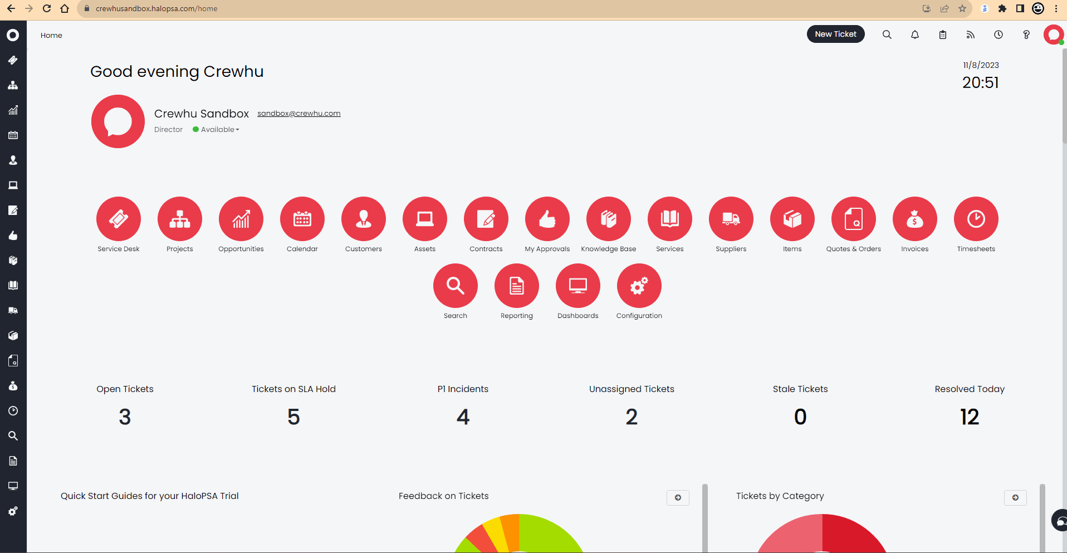The width and height of the screenshot is (1067, 553).
Task: Click the Stale Tickets counter
Action: tap(800, 407)
